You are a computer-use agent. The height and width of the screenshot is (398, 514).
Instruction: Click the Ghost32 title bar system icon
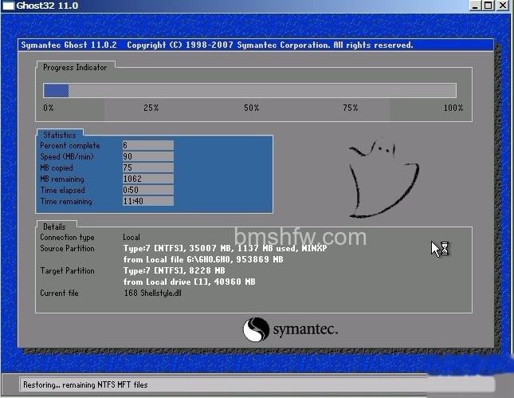pos(8,6)
